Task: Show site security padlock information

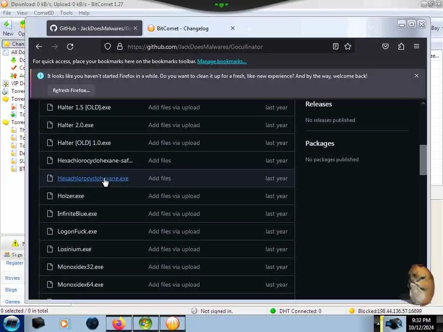Action: pyautogui.click(x=120, y=47)
